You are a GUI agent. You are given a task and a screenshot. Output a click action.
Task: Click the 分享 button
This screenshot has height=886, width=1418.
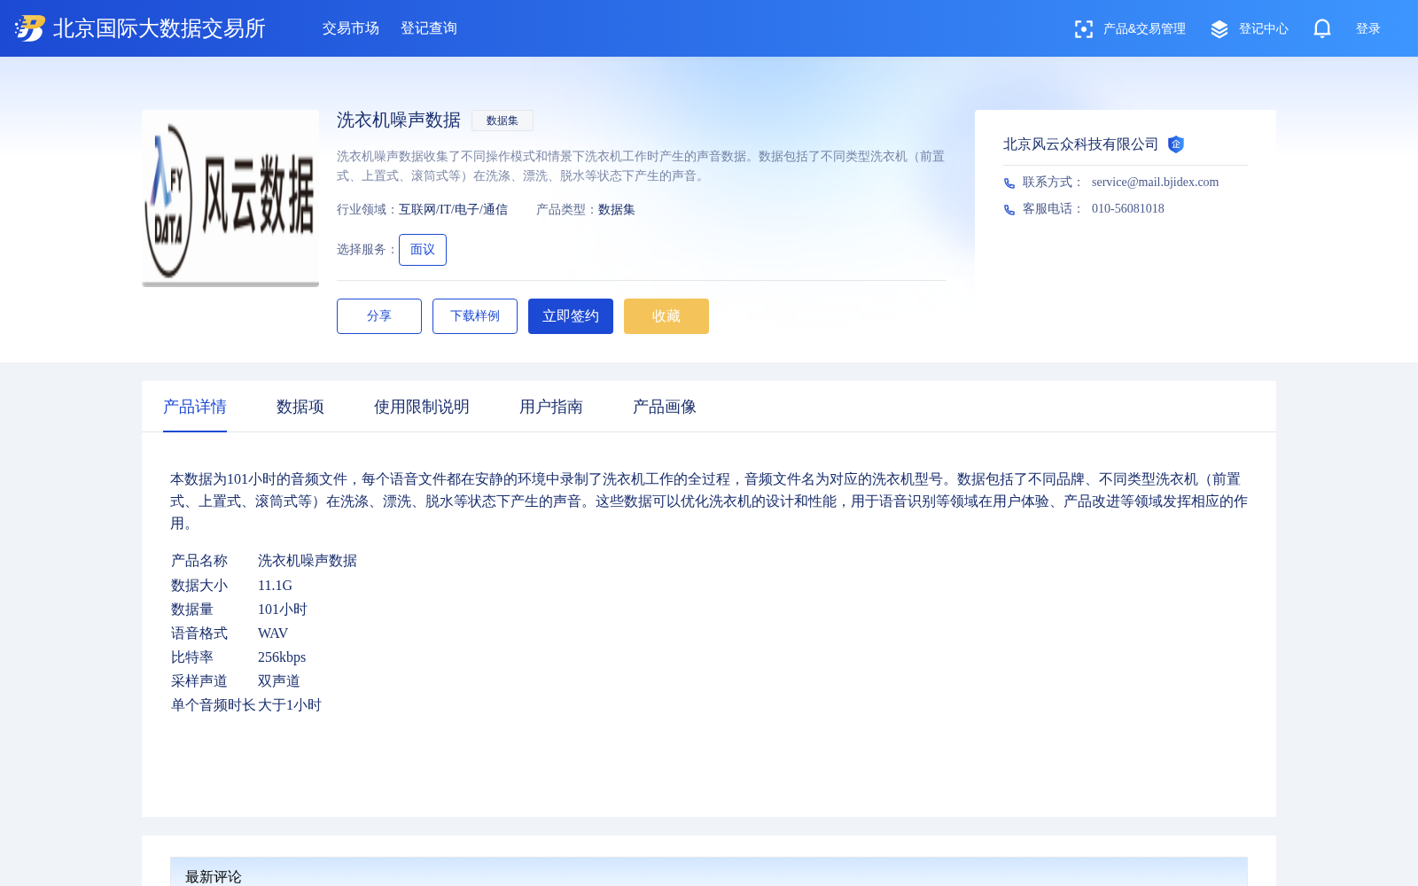click(379, 316)
